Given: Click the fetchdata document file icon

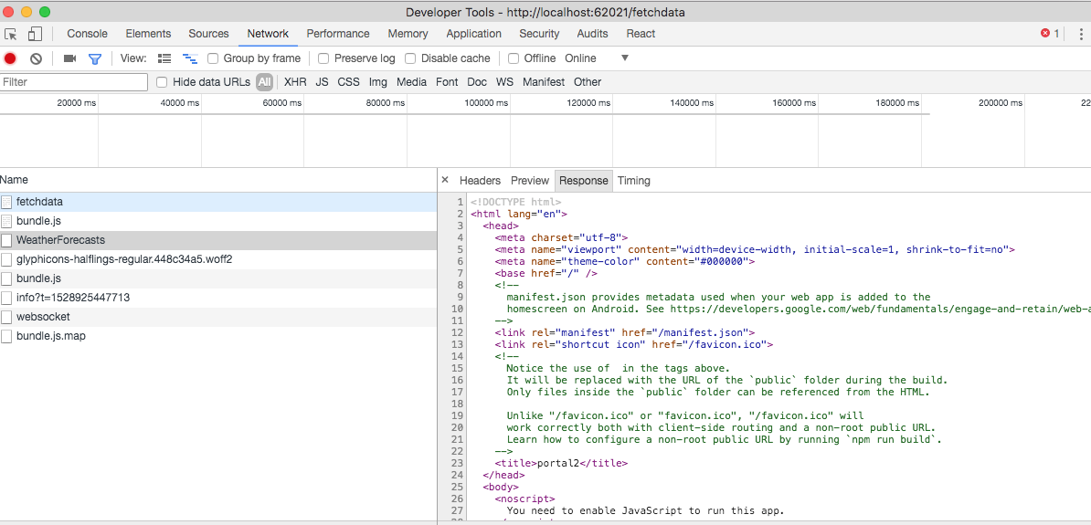Looking at the screenshot, I should point(7,202).
